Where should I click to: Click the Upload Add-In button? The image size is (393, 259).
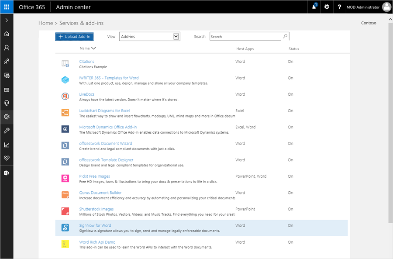pyautogui.click(x=74, y=37)
